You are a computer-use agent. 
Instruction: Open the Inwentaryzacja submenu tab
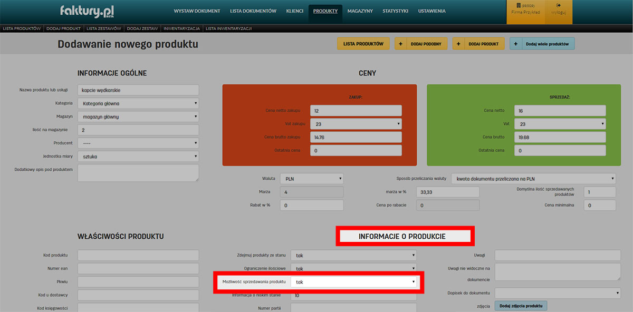[181, 28]
